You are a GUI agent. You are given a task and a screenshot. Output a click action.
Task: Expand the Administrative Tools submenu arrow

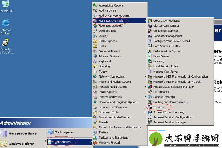coord(145,20)
